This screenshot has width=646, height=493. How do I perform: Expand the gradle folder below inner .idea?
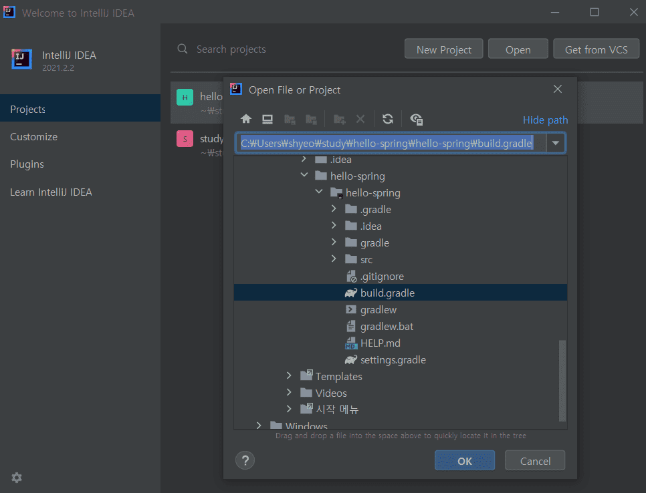point(334,242)
